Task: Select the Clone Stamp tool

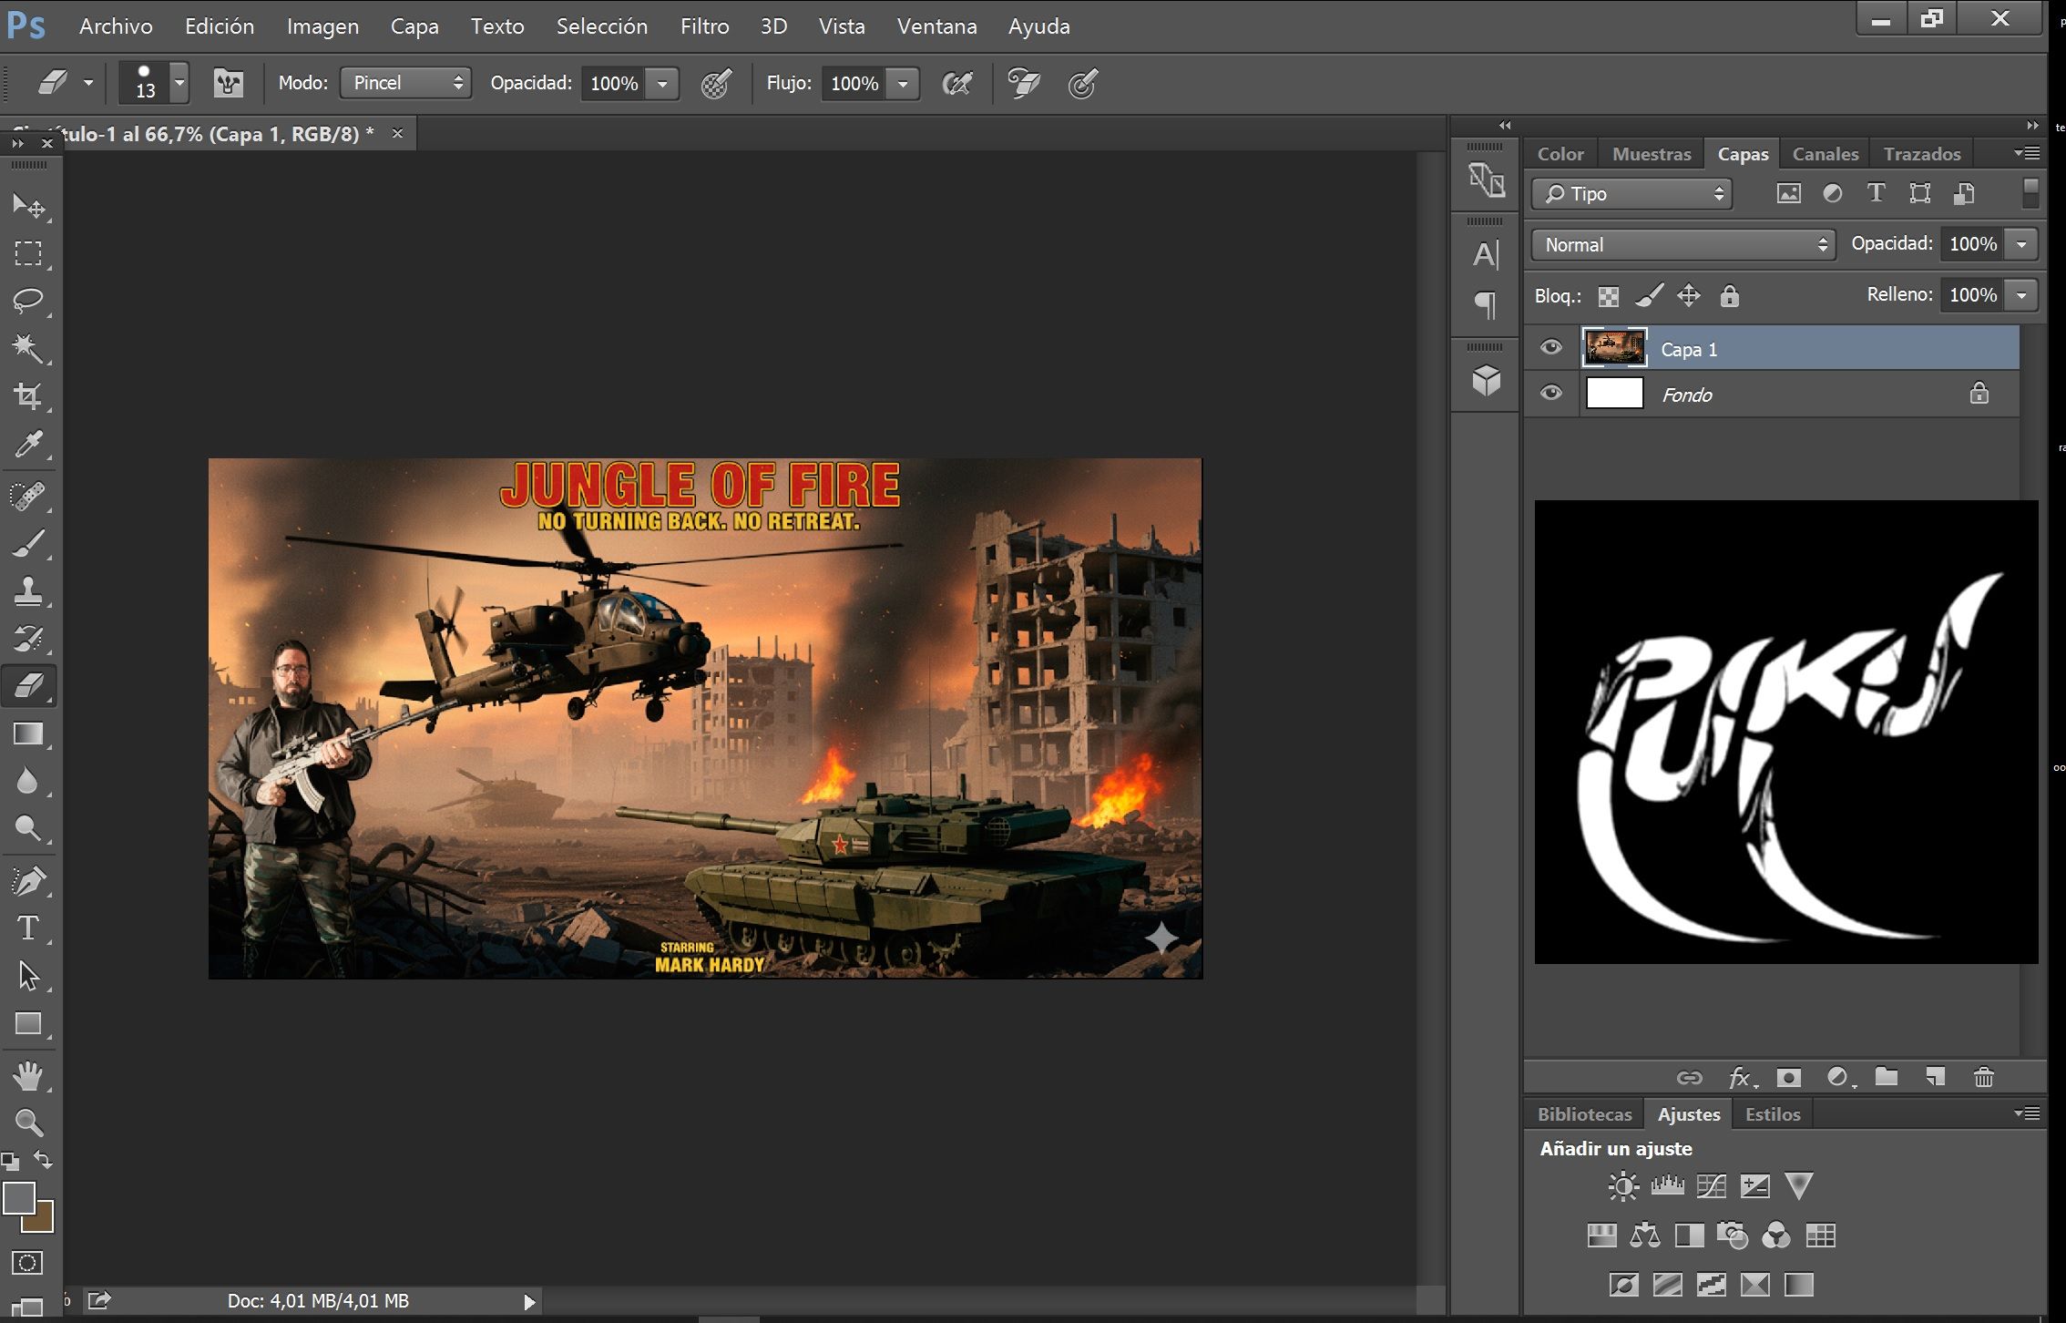Action: coord(27,590)
